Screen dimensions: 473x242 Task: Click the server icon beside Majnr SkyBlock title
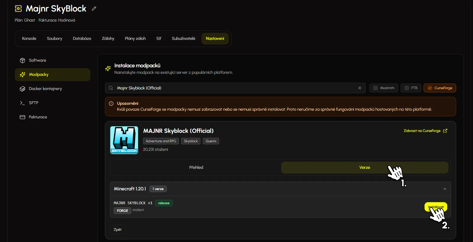click(18, 9)
